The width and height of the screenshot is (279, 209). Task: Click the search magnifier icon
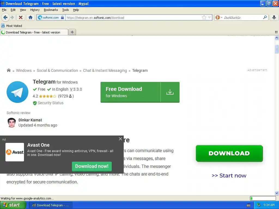click(x=265, y=17)
